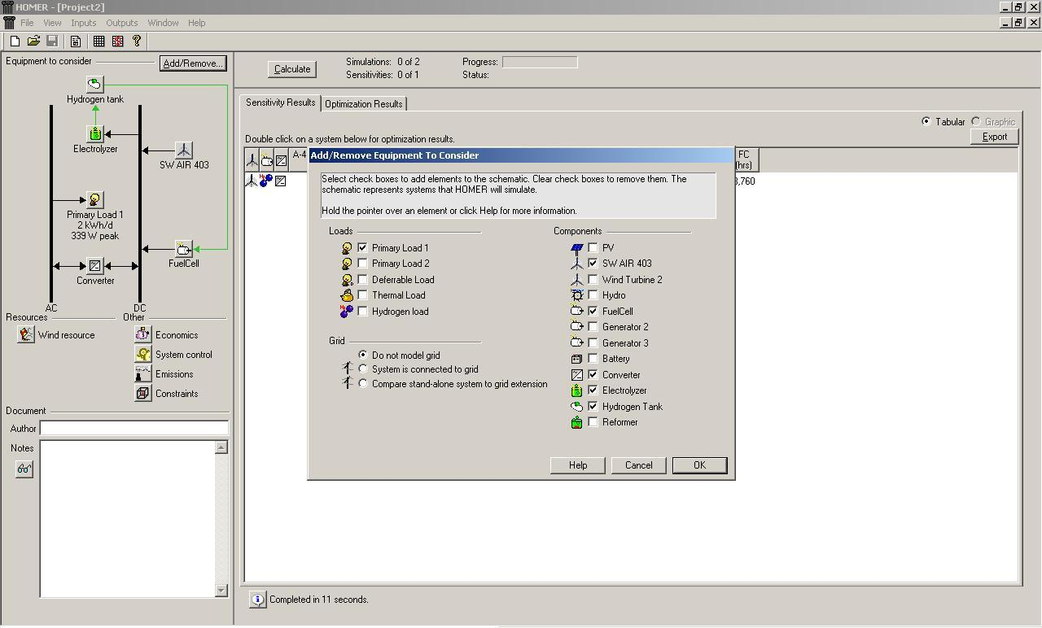Open Constraints inputs icon
The image size is (1042, 628).
coord(142,393)
